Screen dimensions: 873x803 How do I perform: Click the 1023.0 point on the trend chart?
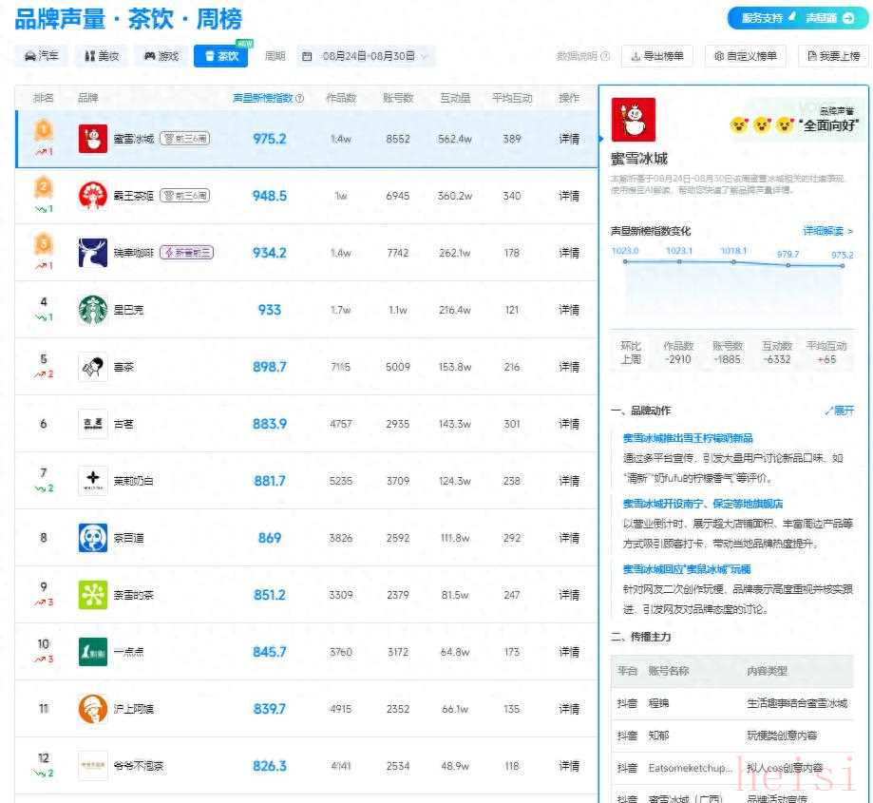pos(625,261)
